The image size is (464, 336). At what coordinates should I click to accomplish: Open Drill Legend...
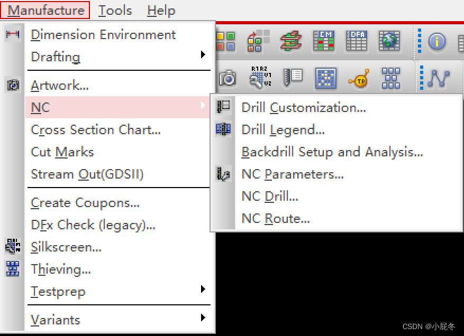[x=283, y=130]
